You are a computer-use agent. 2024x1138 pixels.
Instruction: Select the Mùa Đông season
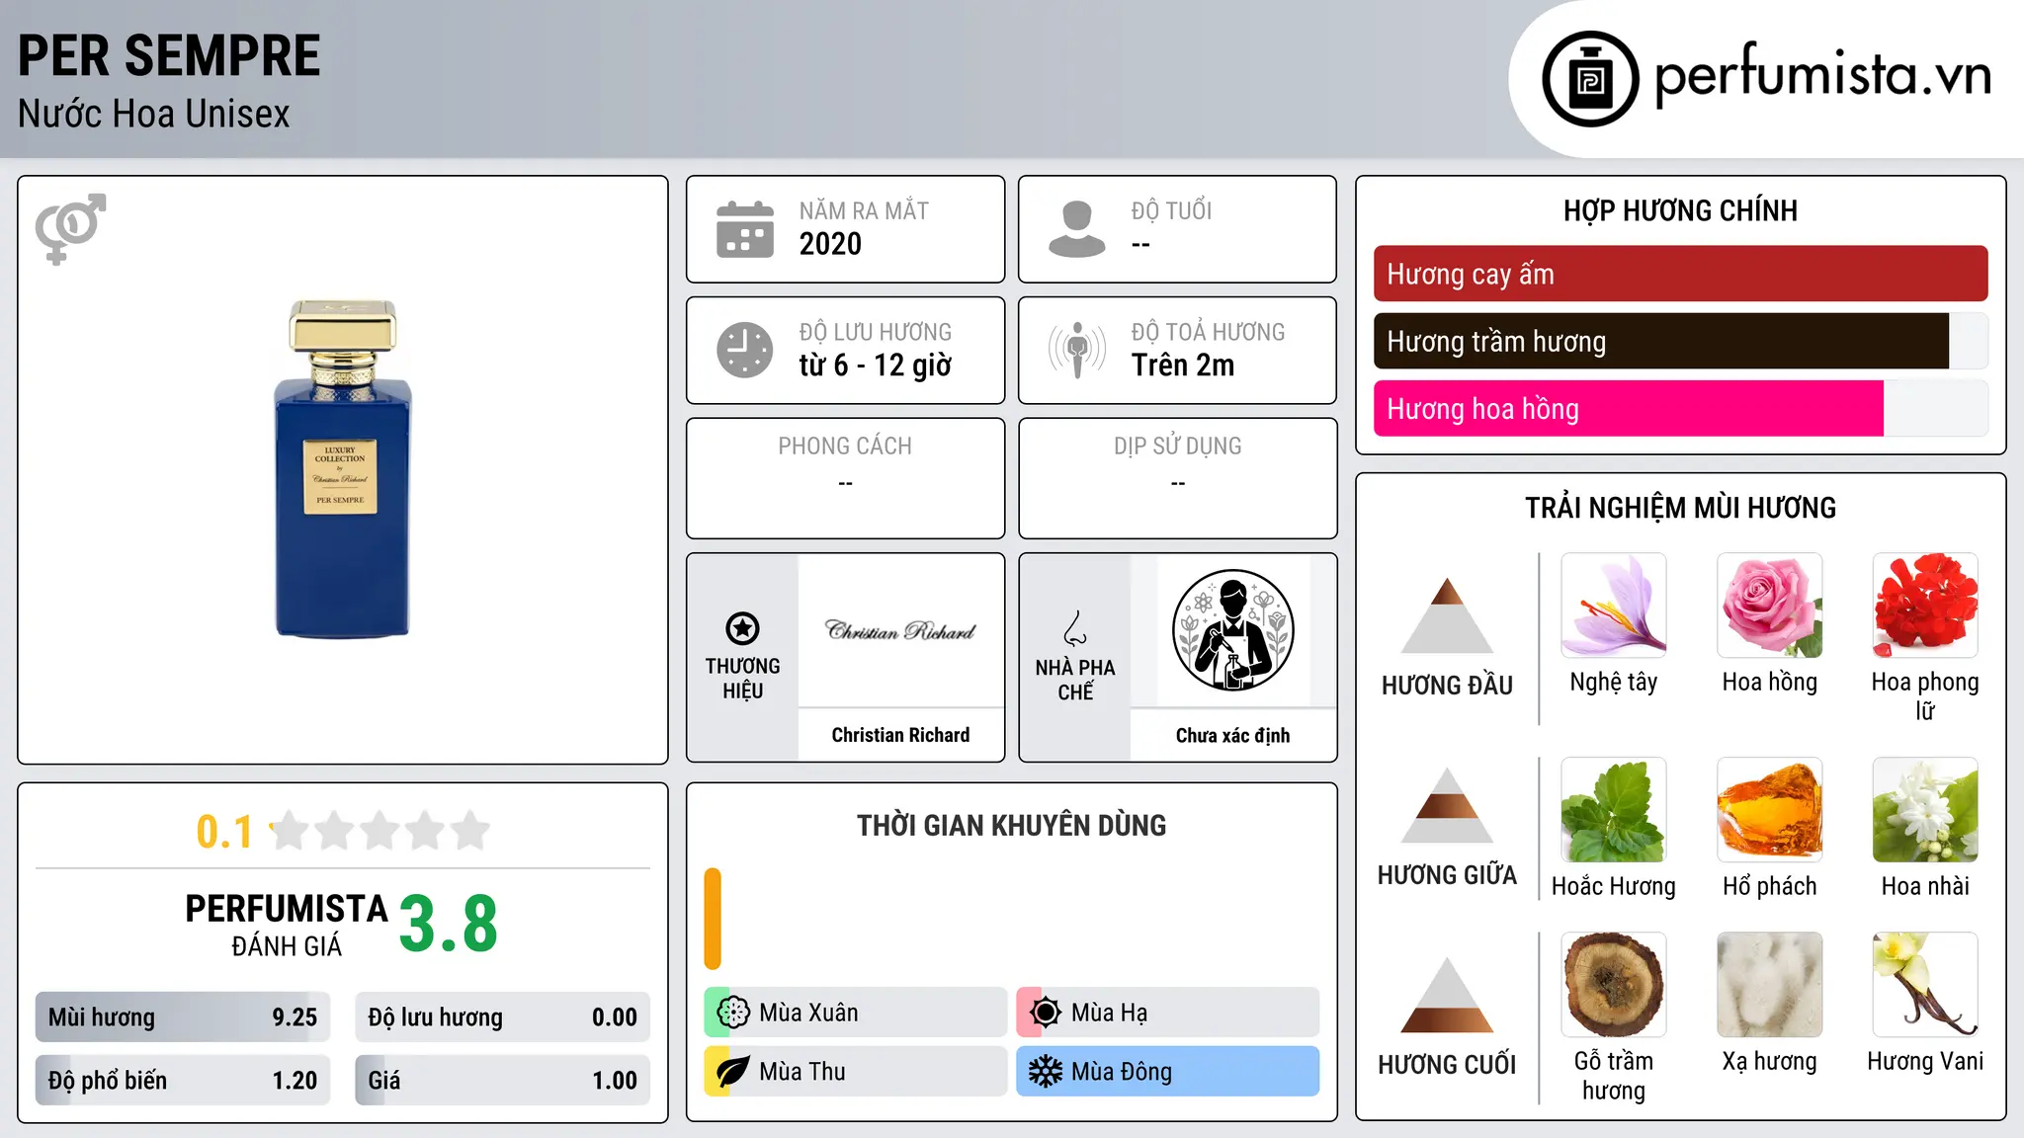[x=1168, y=1072]
